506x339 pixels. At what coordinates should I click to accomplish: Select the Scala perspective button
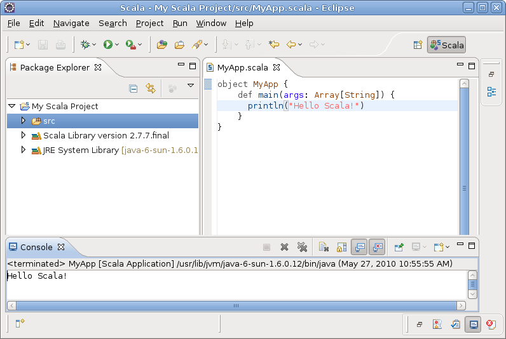447,45
